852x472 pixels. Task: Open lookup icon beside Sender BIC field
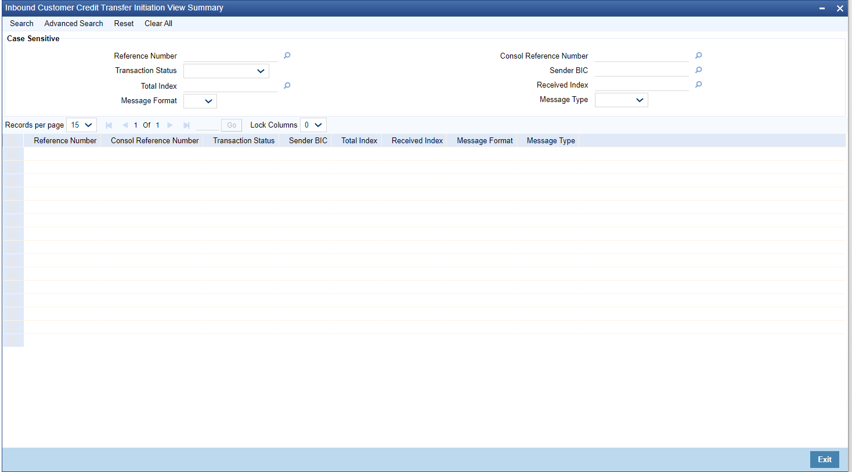point(698,70)
